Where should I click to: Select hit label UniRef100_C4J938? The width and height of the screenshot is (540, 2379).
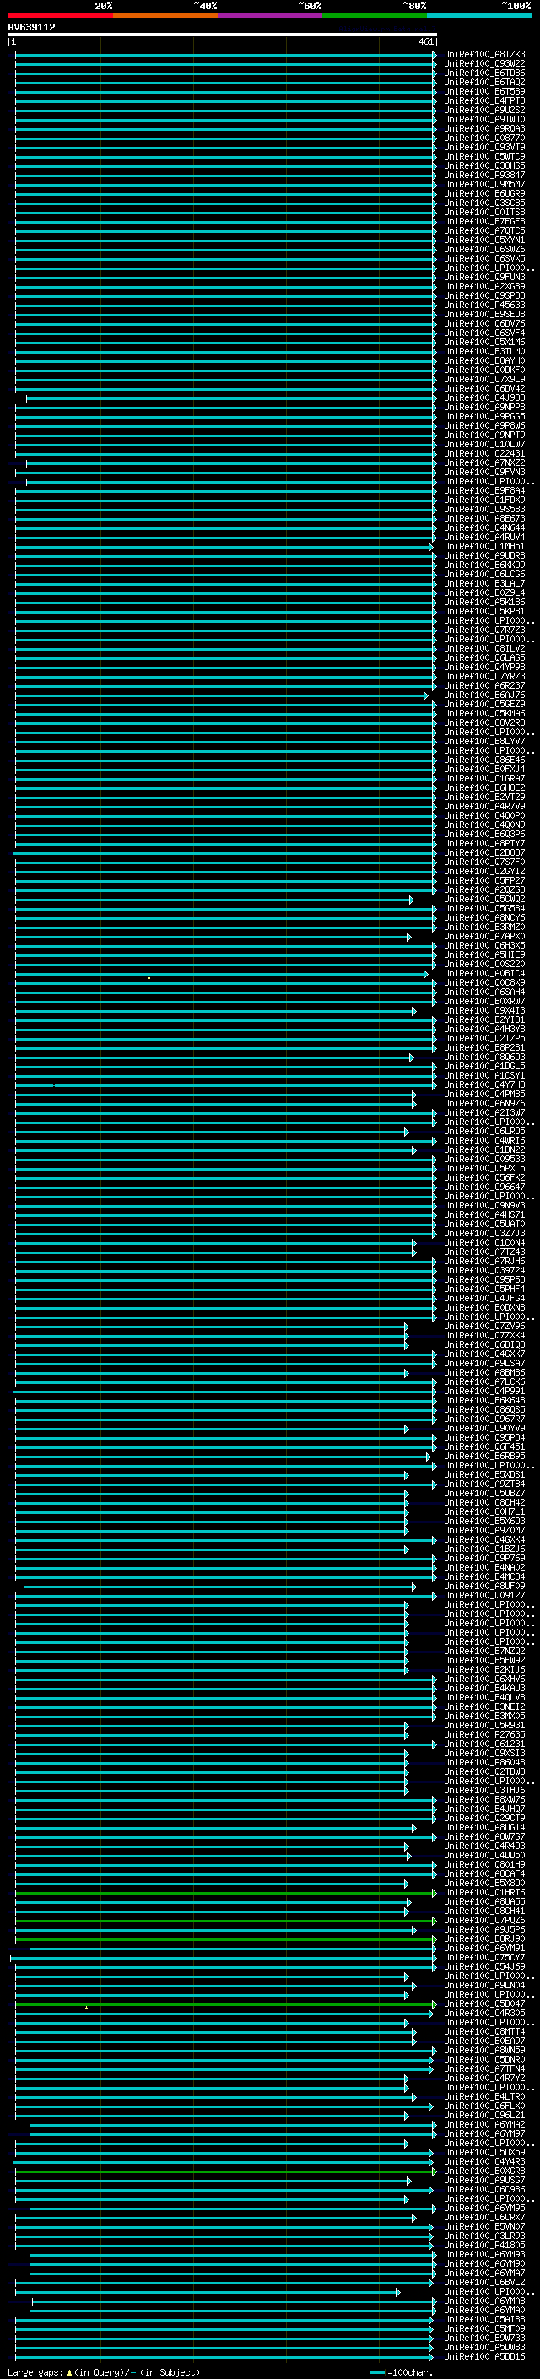coord(484,398)
